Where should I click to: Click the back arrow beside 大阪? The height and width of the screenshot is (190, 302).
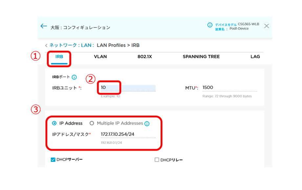tap(44, 26)
